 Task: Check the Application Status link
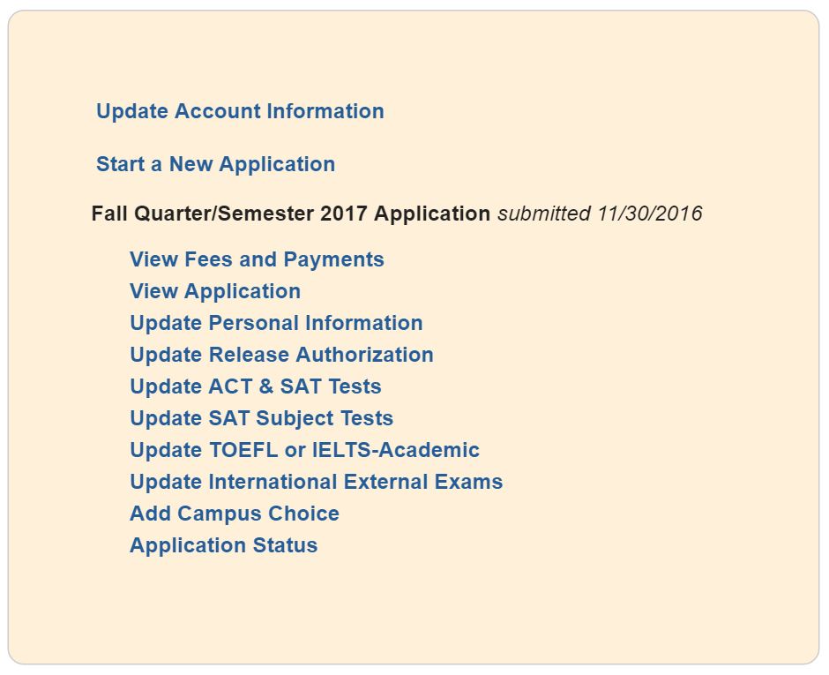(x=224, y=545)
